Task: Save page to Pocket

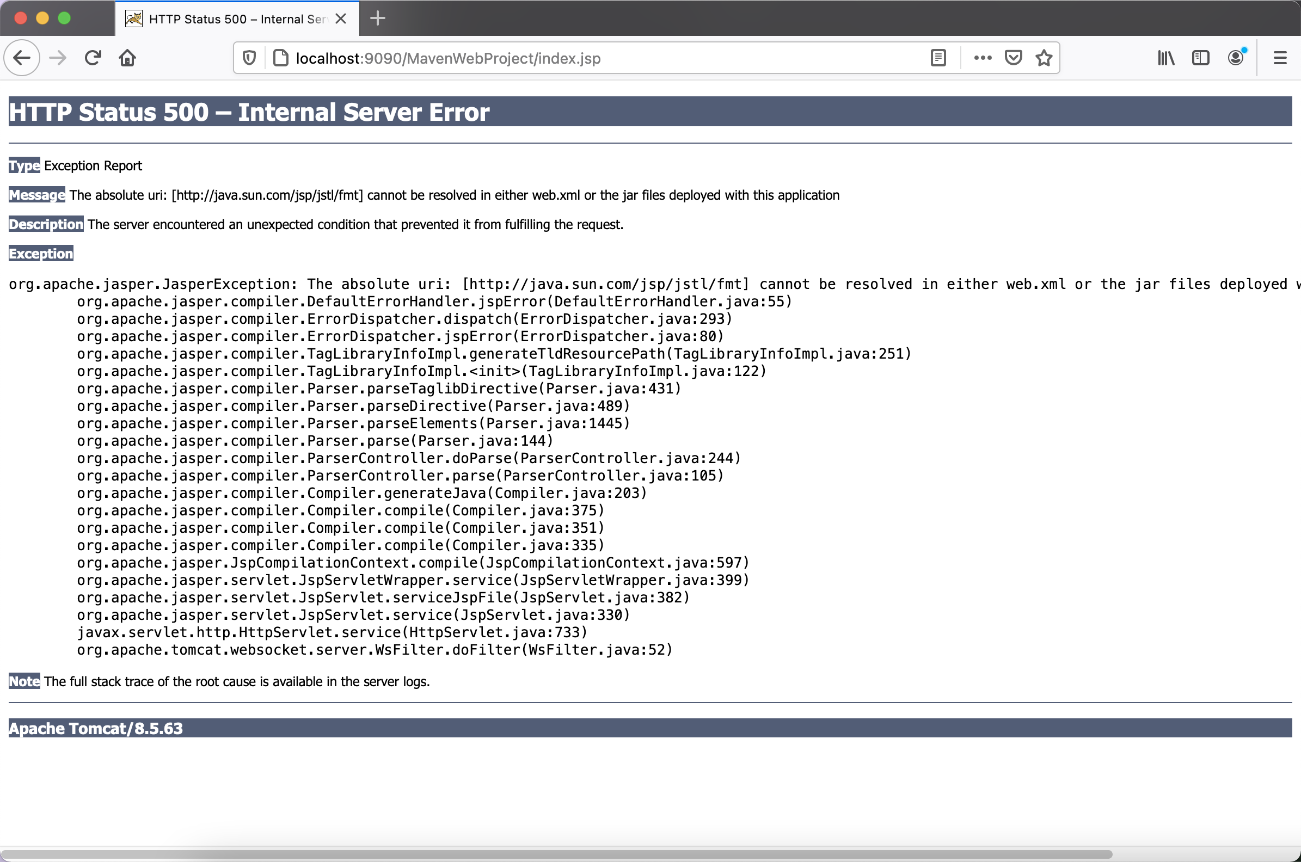Action: 1013,58
